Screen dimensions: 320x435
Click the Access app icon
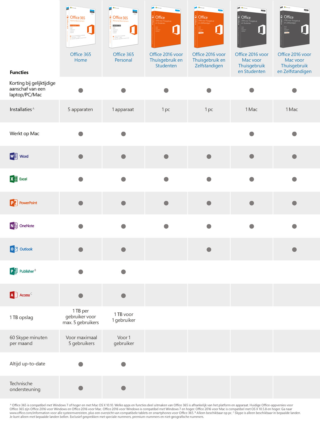tap(13, 295)
